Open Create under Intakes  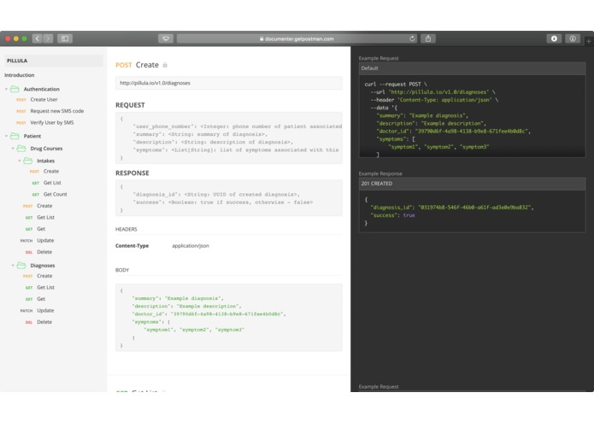tap(51, 171)
